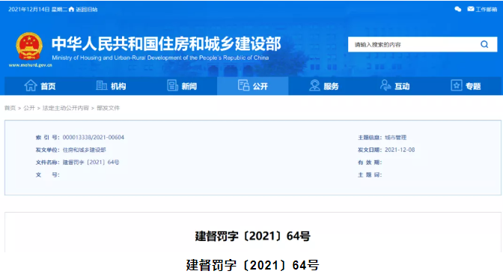Open the WeChat icon in top bar

[458, 9]
